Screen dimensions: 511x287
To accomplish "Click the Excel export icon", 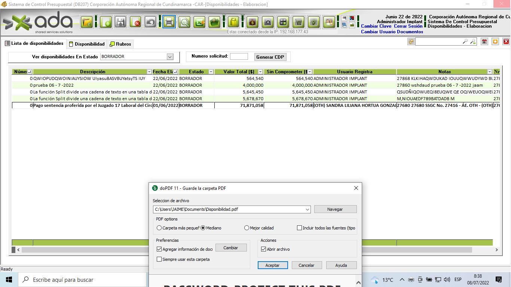I will tap(199, 22).
